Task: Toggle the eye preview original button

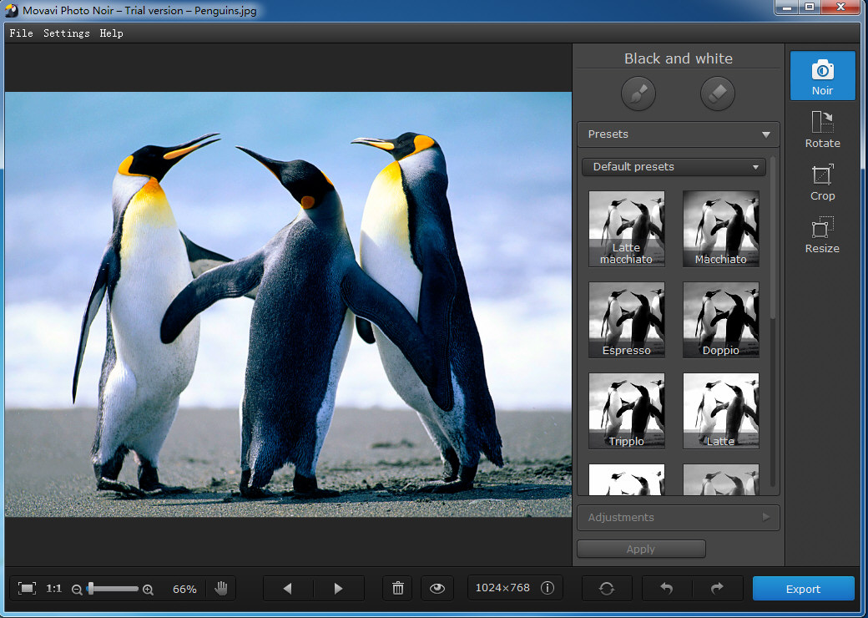Action: pyautogui.click(x=438, y=588)
